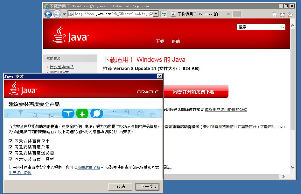This screenshot has height=194, width=301.
Task: Open the 帮助 menu on Java site
Action: (x=176, y=41)
